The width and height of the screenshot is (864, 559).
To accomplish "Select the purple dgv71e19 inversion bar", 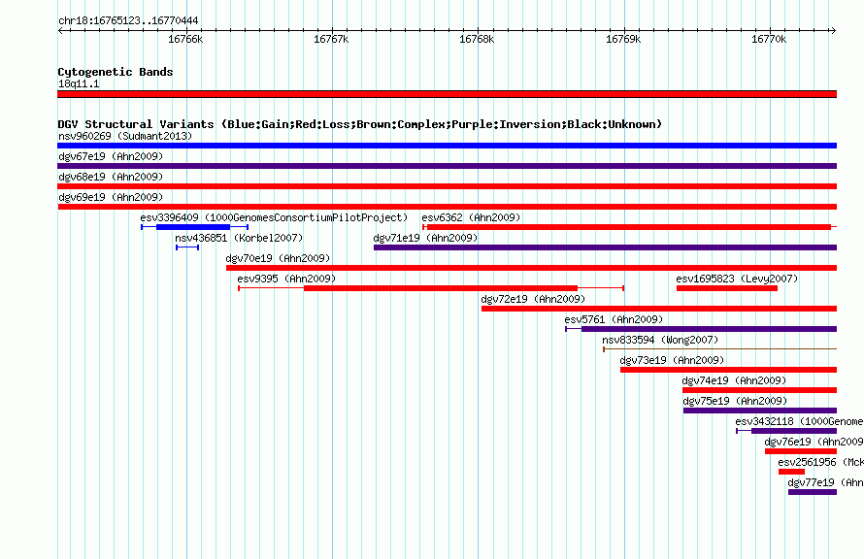I will tap(605, 247).
